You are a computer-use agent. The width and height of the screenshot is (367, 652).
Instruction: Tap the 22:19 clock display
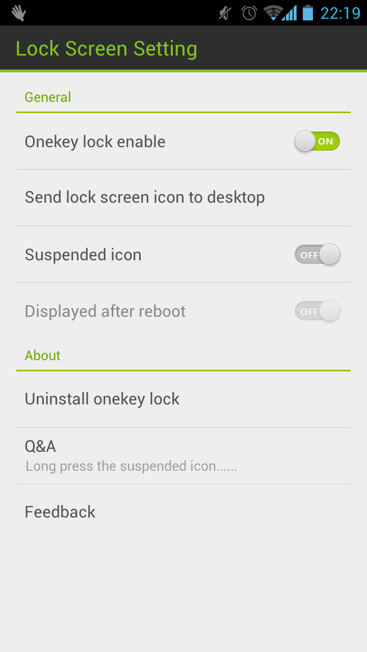tap(340, 13)
